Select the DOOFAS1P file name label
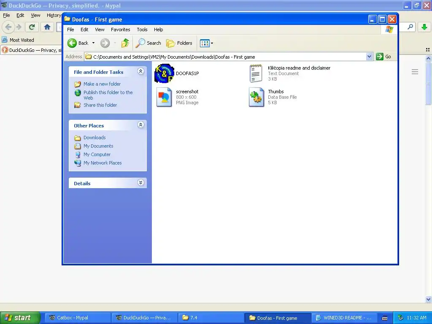 (x=187, y=73)
